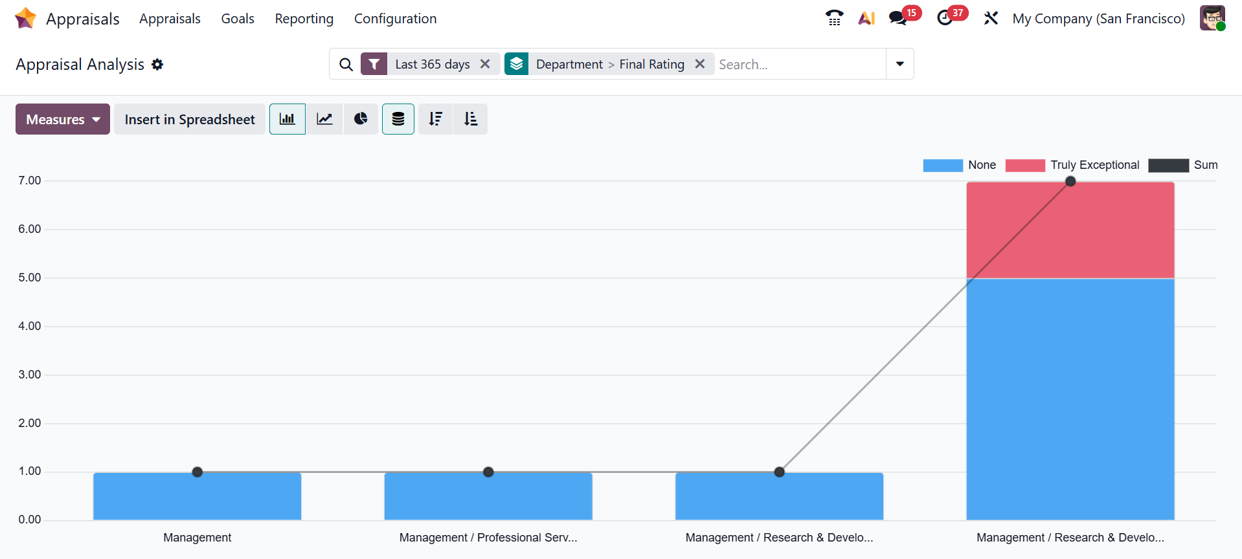Screen dimensions: 1242x559
Task: Switch to bar chart view
Action: coord(287,119)
